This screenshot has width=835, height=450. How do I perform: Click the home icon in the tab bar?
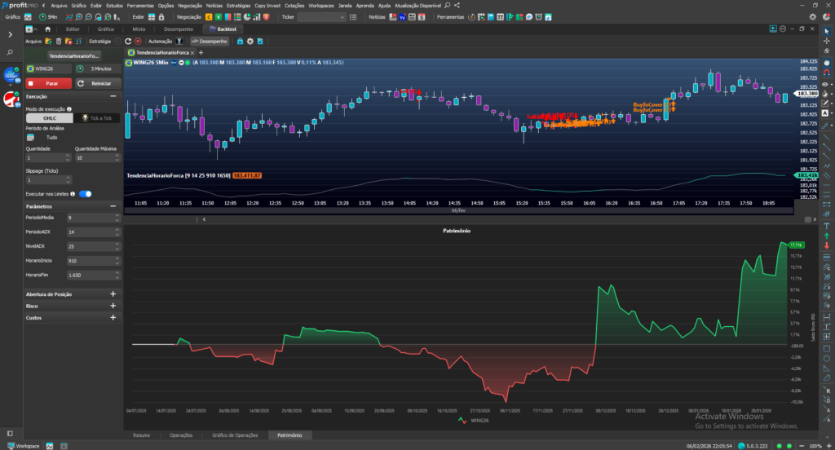pos(47,29)
